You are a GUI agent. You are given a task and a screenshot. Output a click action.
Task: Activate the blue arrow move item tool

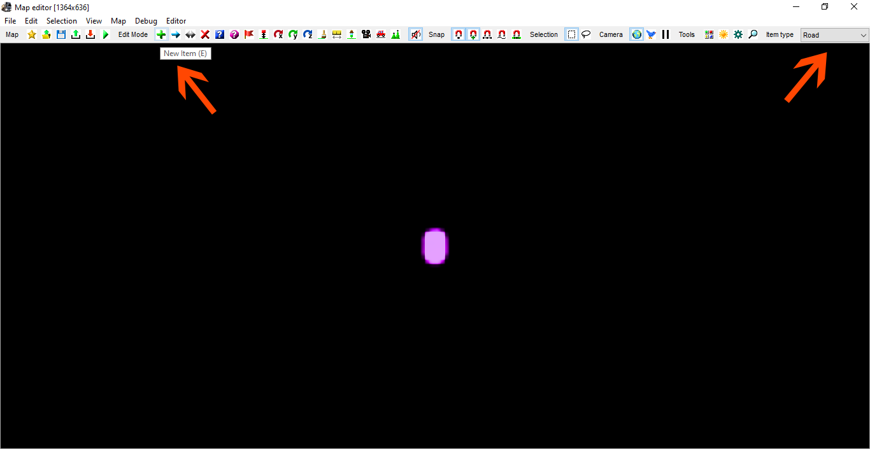[176, 34]
